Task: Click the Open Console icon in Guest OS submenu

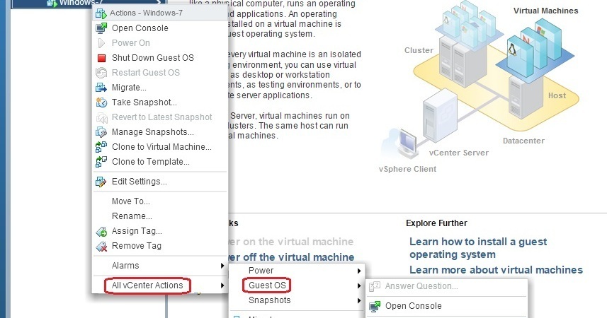Action: point(375,306)
